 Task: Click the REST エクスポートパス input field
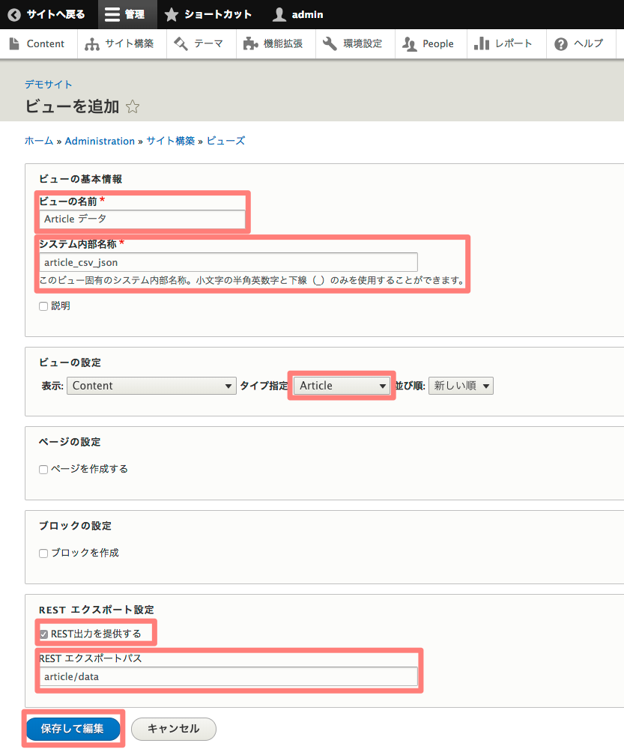coord(228,676)
